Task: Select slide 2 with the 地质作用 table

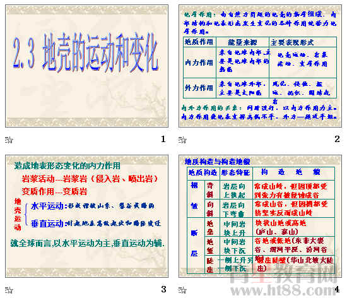Action: [x=260, y=66]
